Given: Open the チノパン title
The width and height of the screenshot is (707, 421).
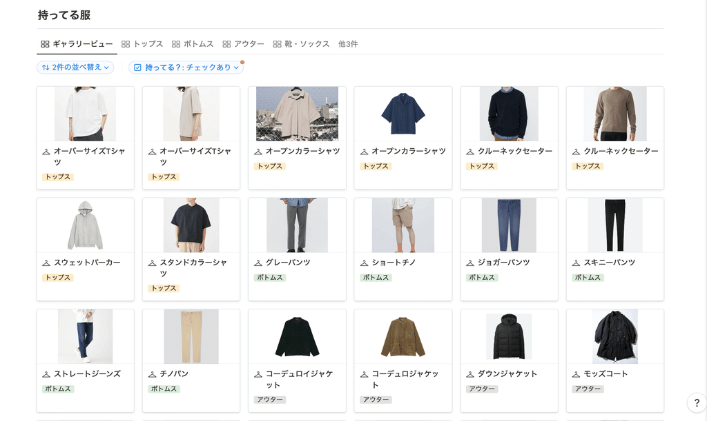Looking at the screenshot, I should (x=174, y=374).
